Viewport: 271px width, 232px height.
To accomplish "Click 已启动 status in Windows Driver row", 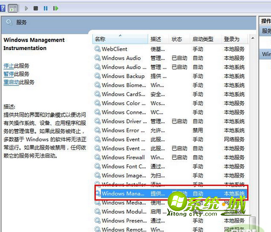I will [x=179, y=121].
